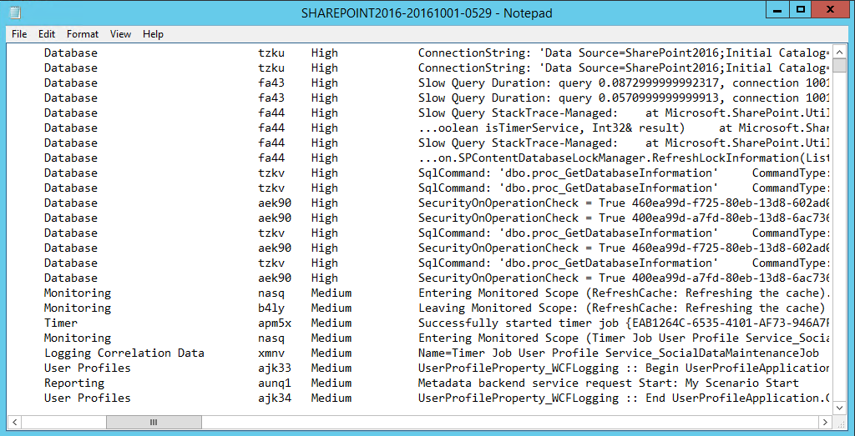Click 'Medium' level in Timer row
855x436 pixels.
331,323
